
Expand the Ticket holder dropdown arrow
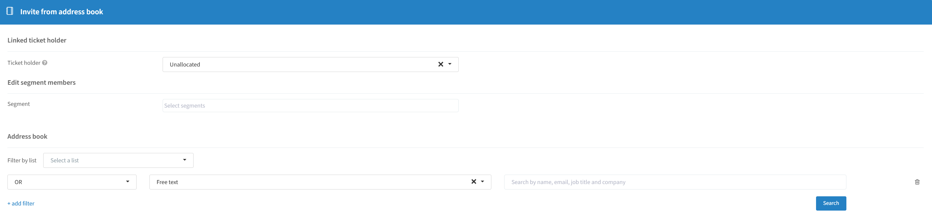[x=450, y=64]
